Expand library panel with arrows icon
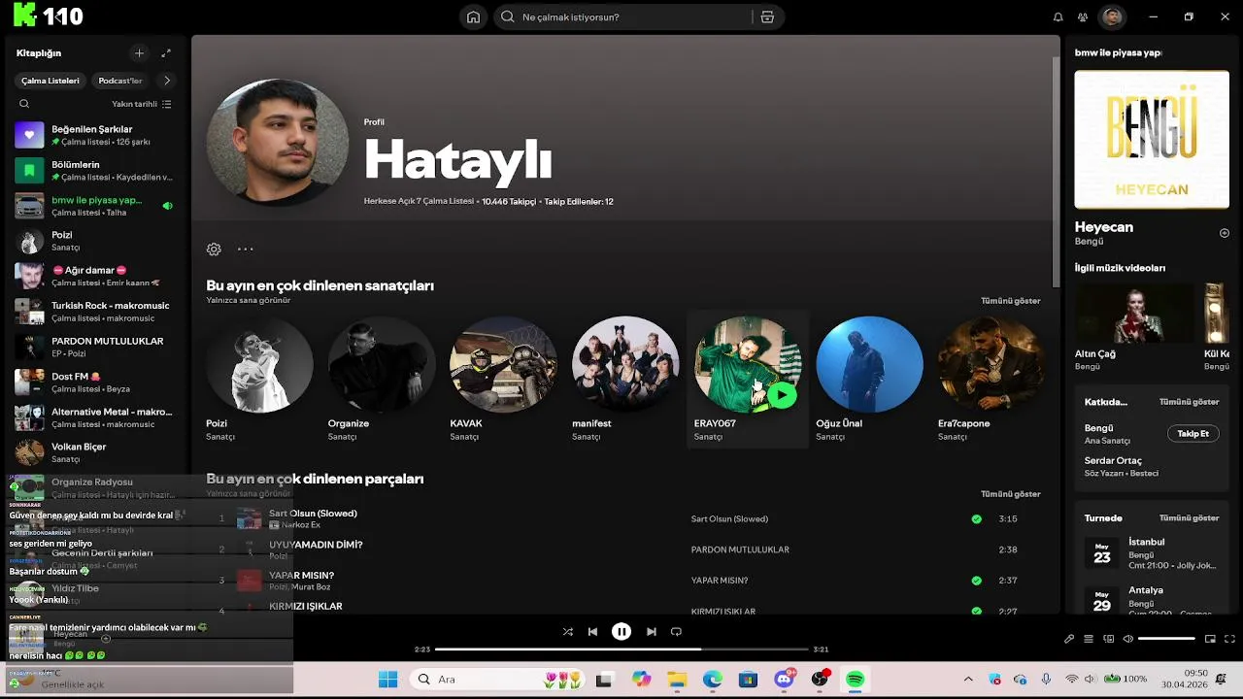 (x=166, y=53)
